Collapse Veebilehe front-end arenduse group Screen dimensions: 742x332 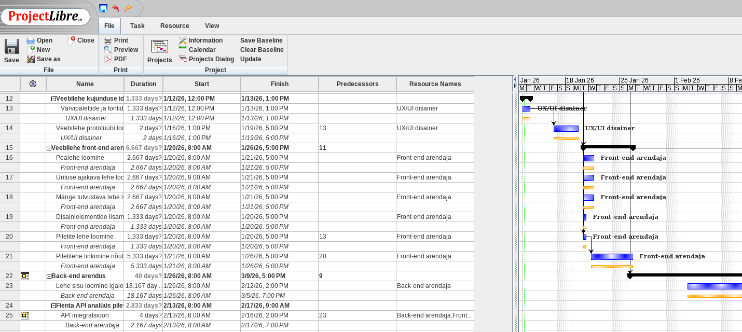pos(49,148)
